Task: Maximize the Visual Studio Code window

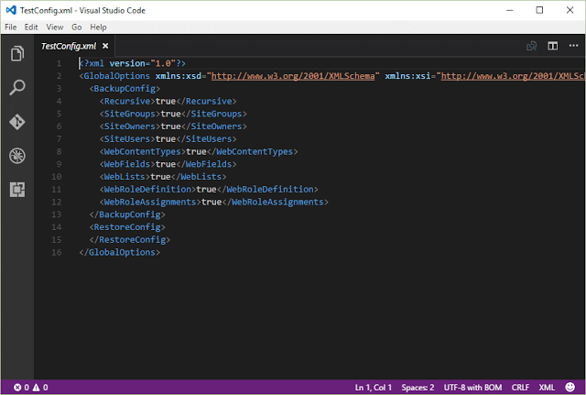Action: [x=539, y=10]
